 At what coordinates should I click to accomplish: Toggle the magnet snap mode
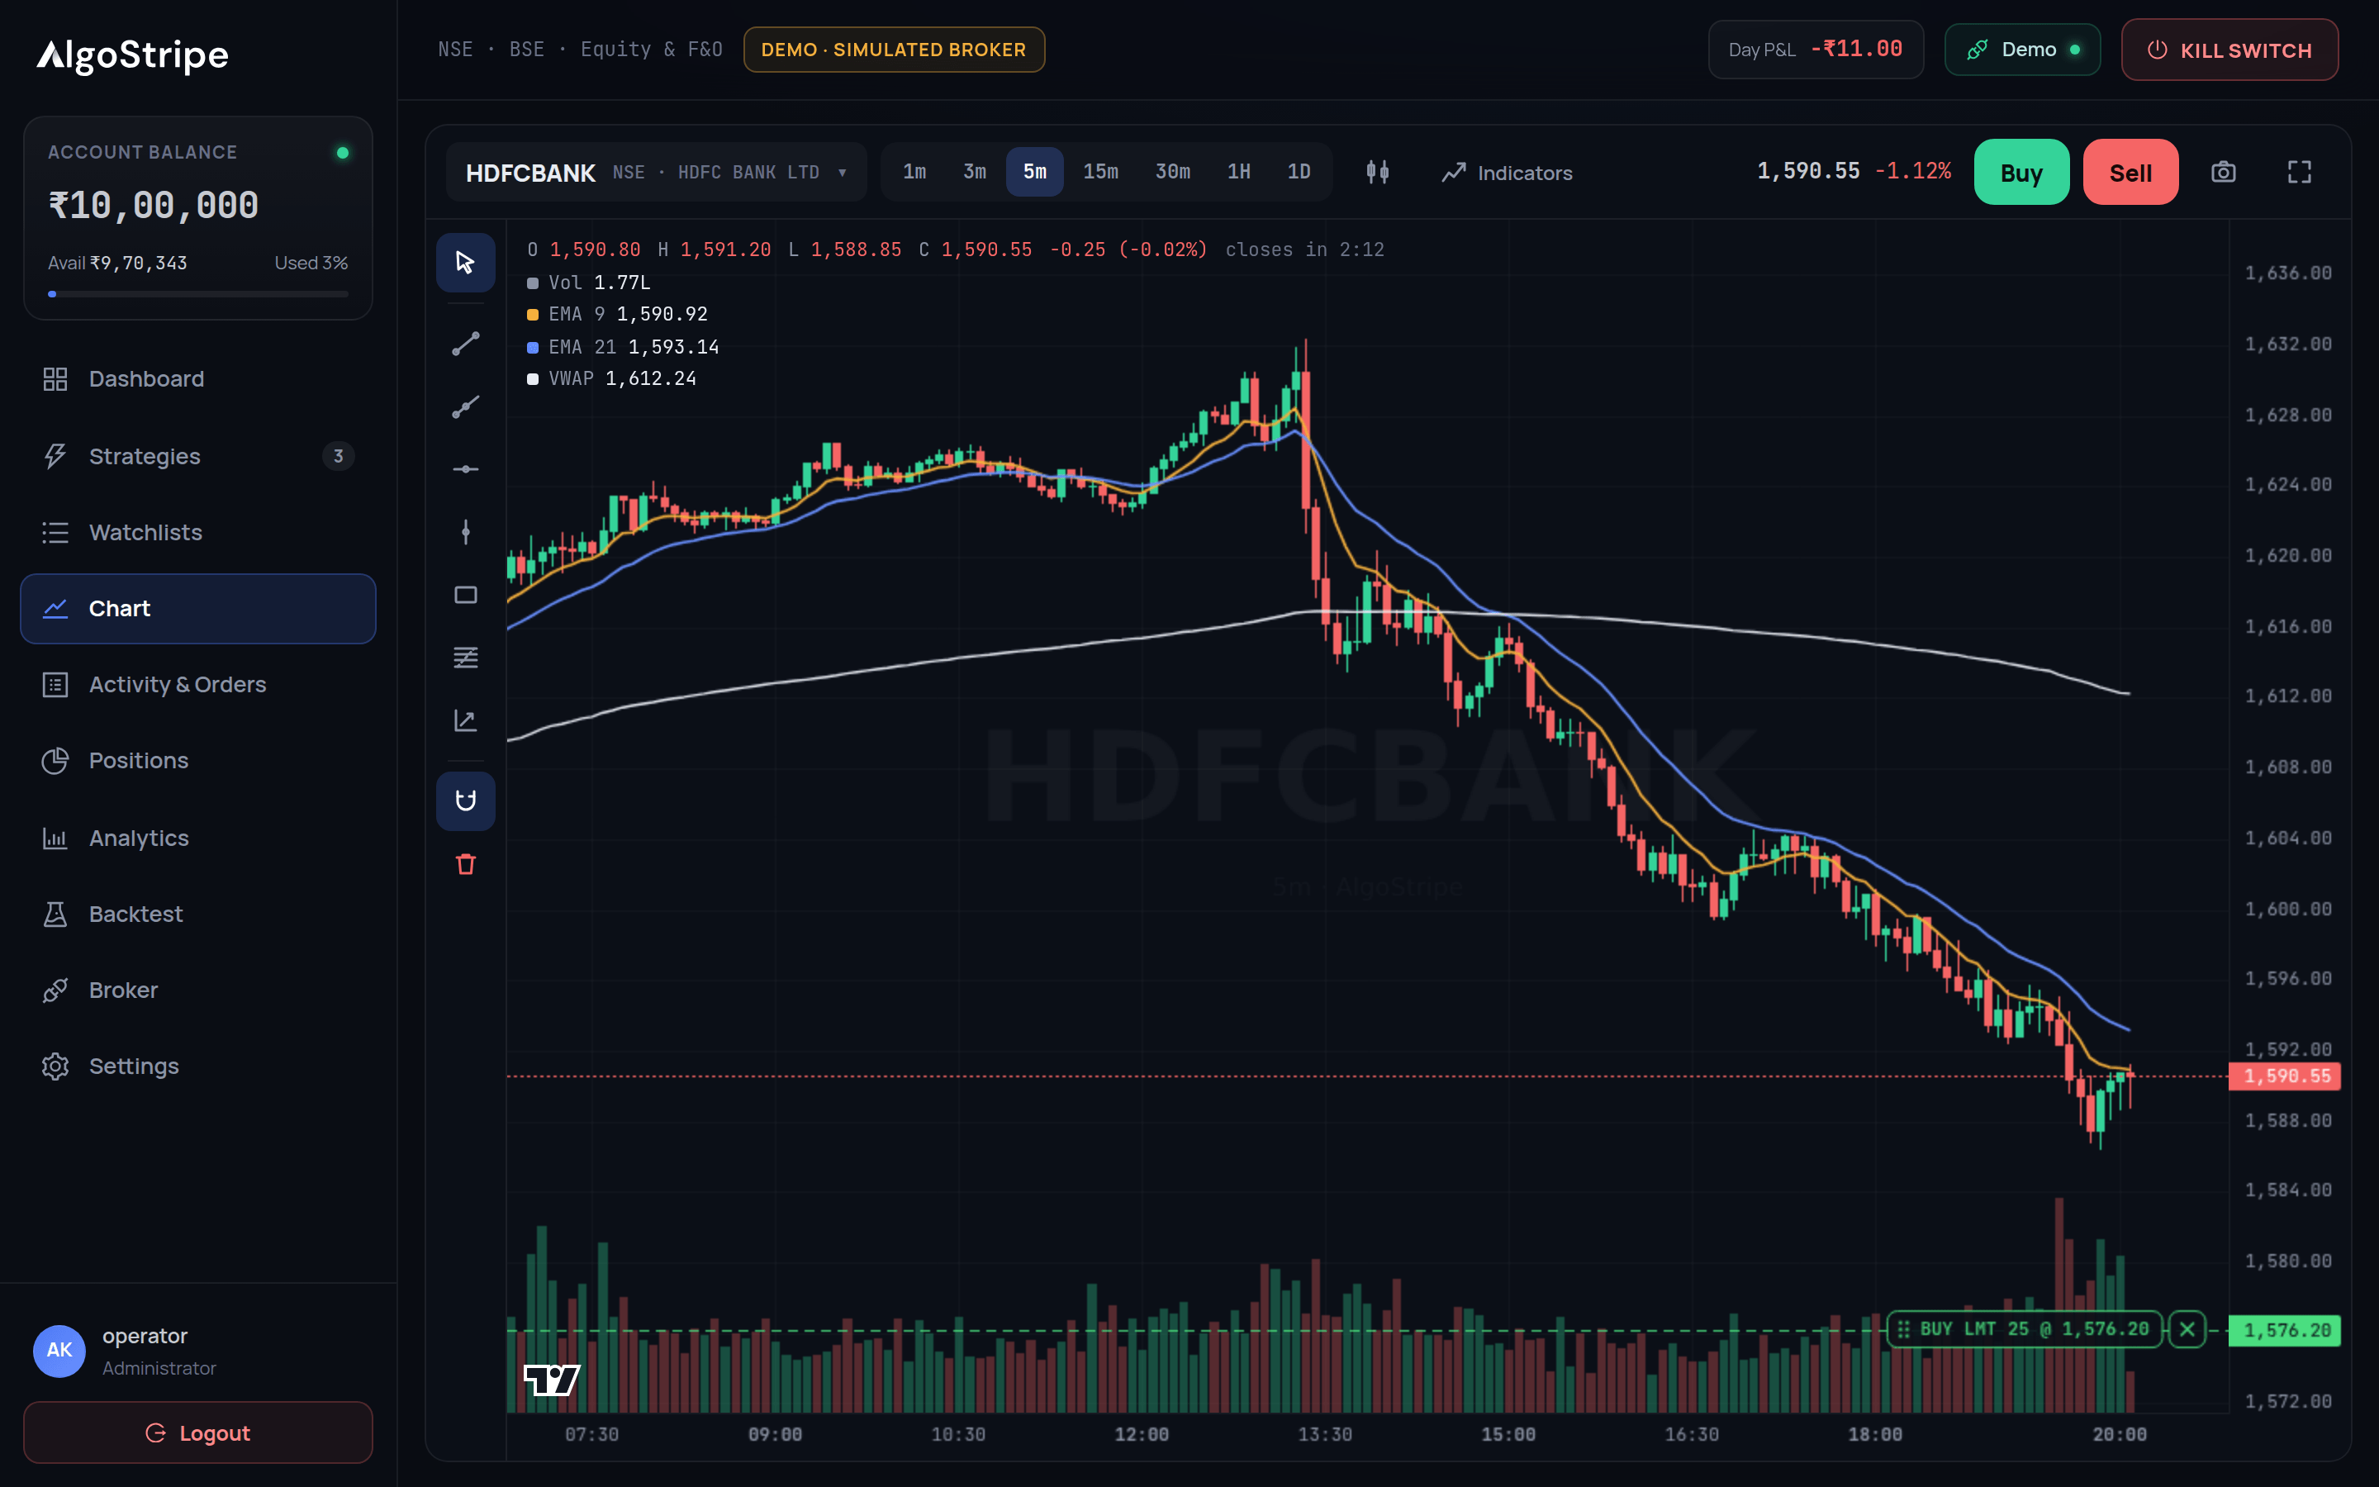click(x=465, y=801)
